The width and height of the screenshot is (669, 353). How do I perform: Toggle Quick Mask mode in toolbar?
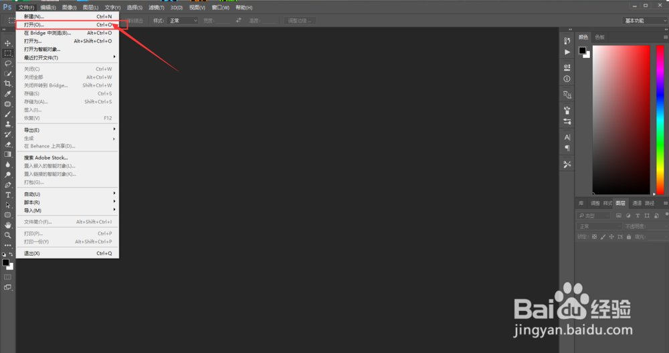click(x=7, y=277)
